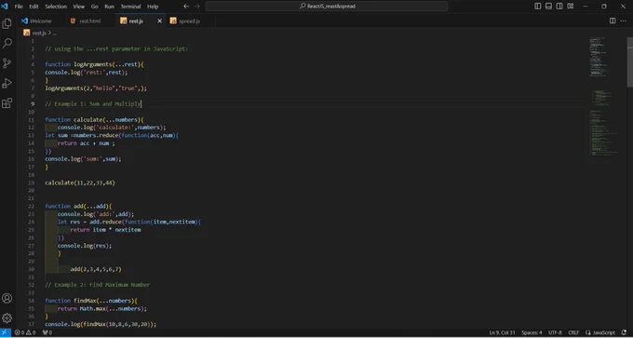Open the Accounts menu icon
The image size is (633, 338).
(x=7, y=298)
